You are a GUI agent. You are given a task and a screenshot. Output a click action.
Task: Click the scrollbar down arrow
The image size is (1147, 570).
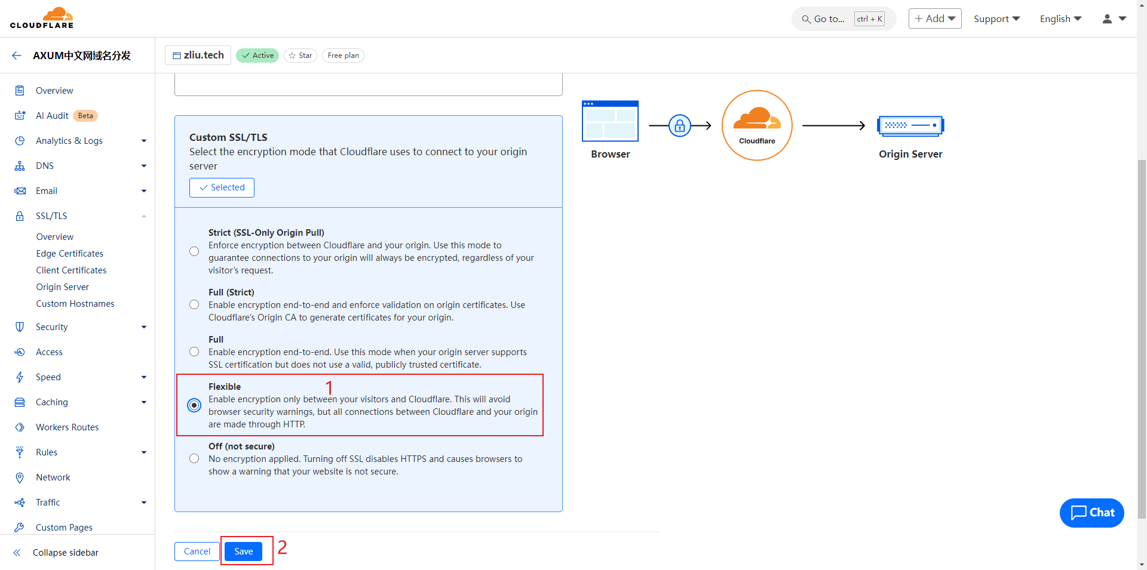(1142, 565)
